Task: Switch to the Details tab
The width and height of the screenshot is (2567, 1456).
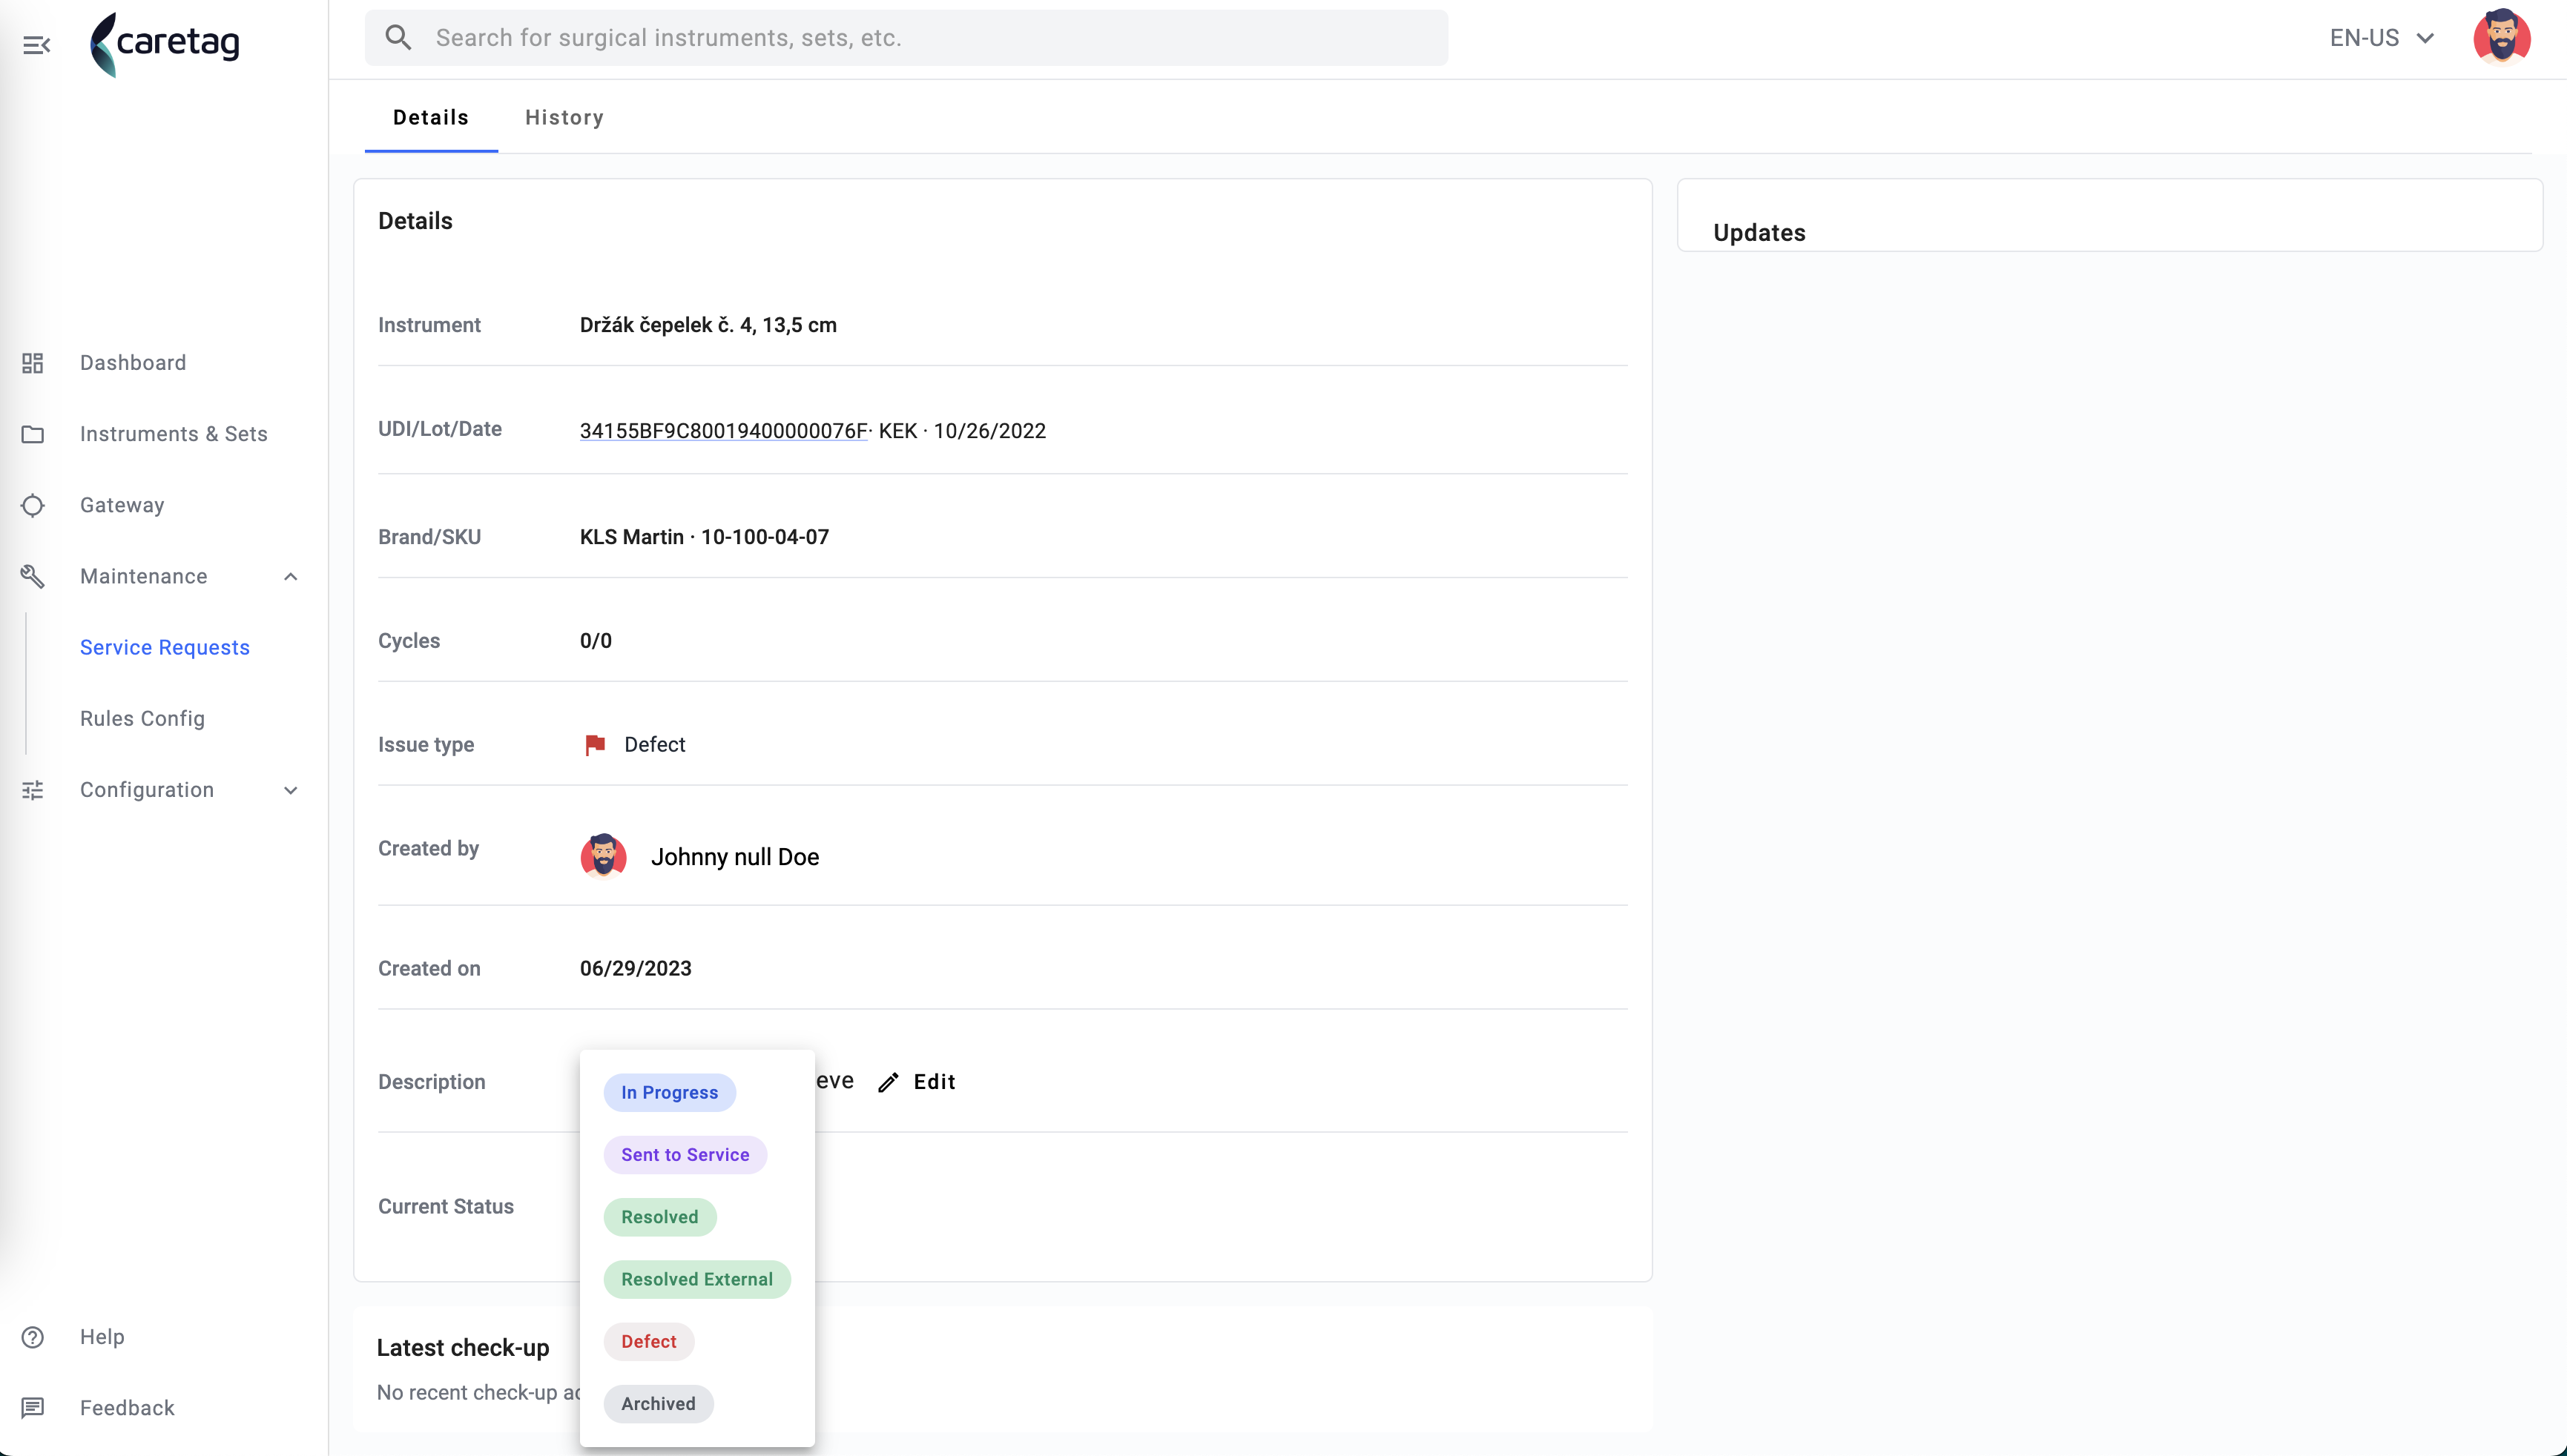Action: [x=431, y=118]
